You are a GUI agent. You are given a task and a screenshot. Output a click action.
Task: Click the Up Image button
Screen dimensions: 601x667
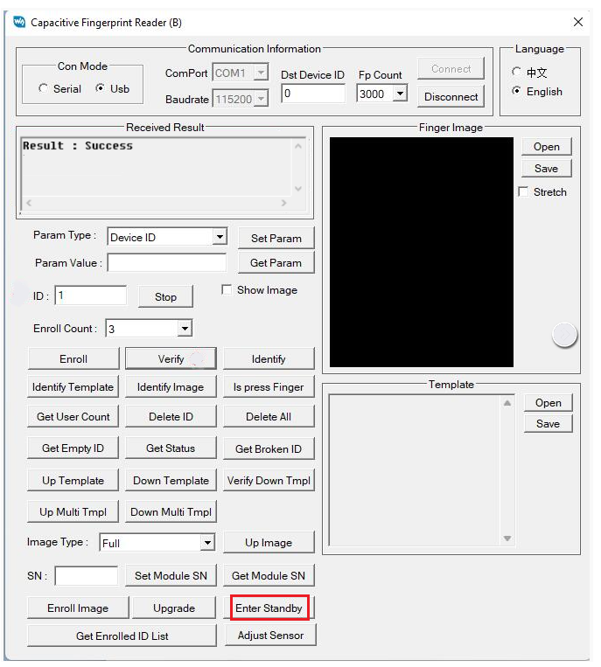[269, 542]
